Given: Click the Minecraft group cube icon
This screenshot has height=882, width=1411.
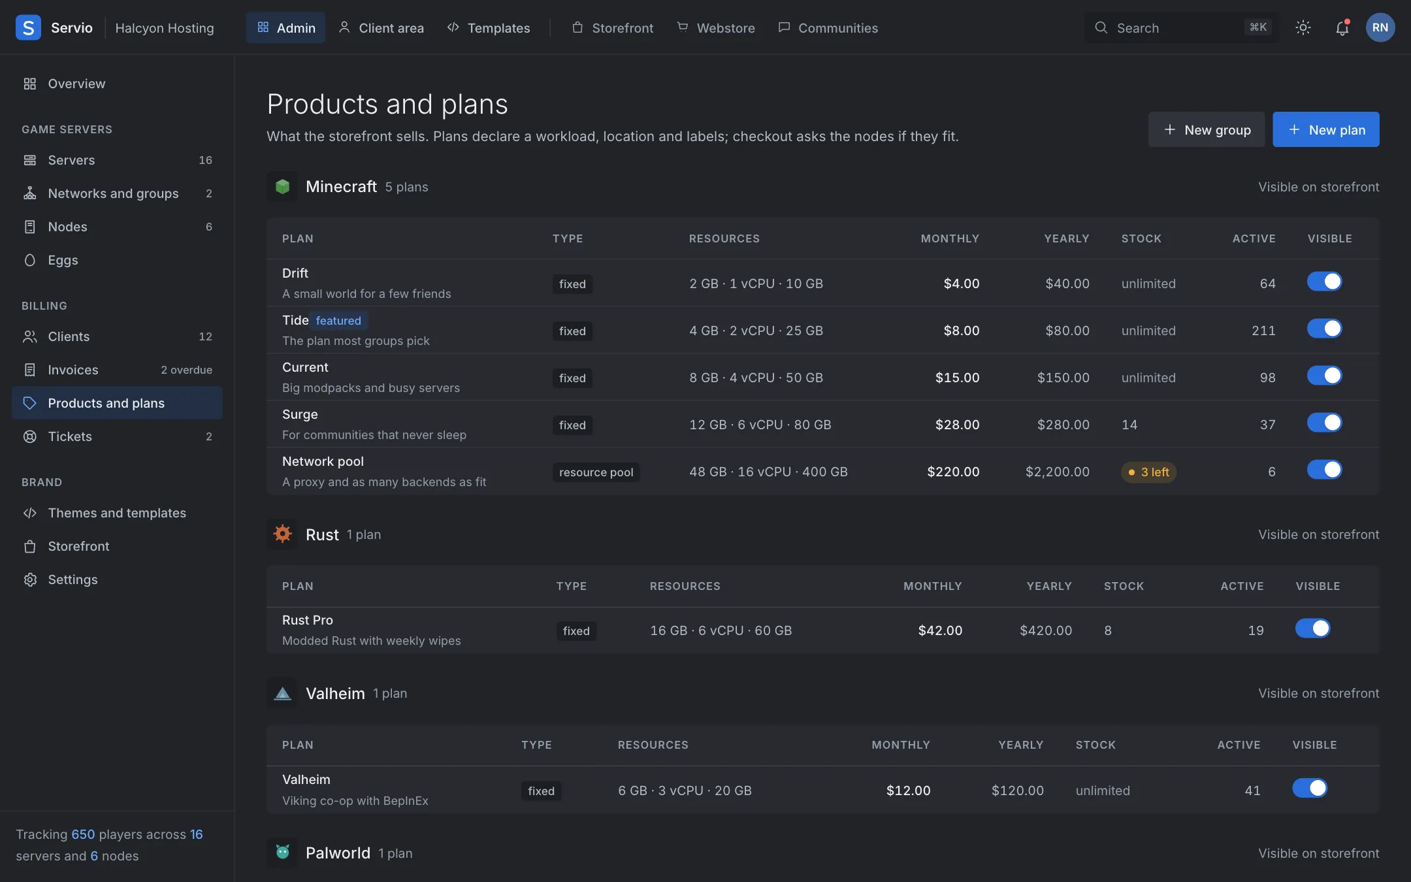Looking at the screenshot, I should 282,187.
